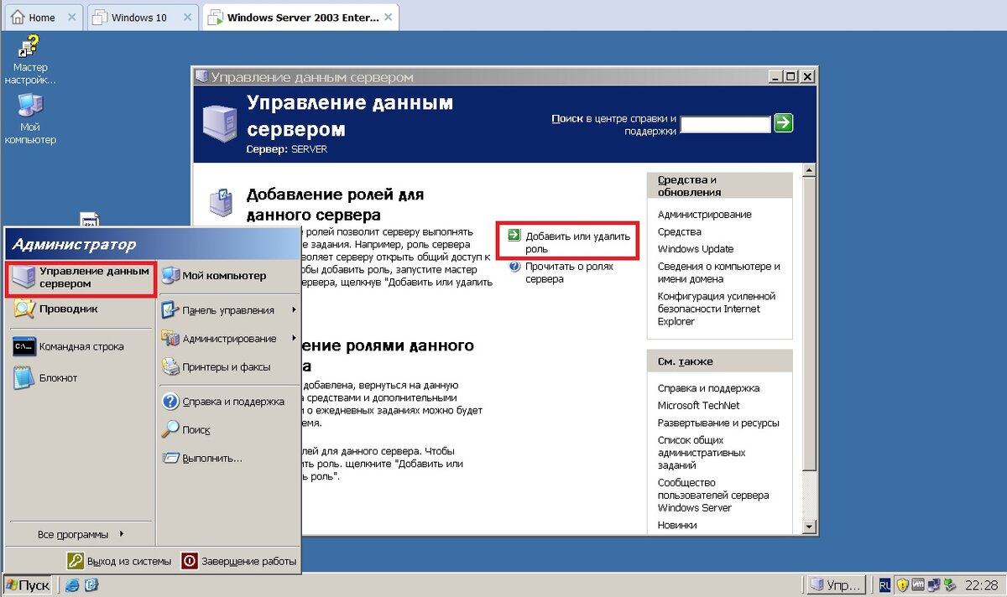
Task: Open Windows Update link
Action: click(x=695, y=249)
